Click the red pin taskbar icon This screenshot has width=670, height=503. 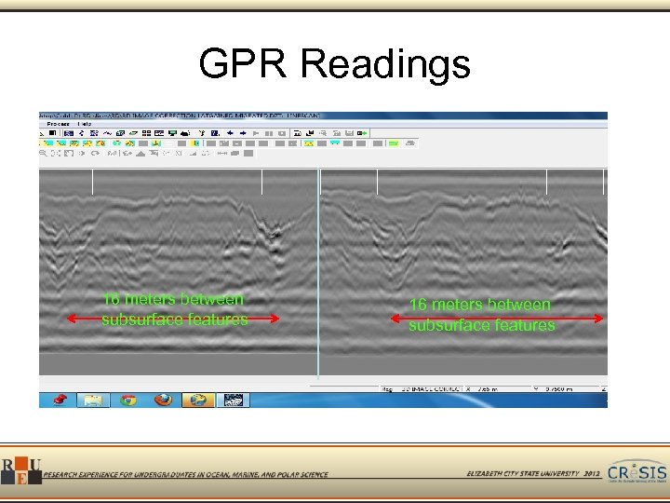(x=60, y=400)
